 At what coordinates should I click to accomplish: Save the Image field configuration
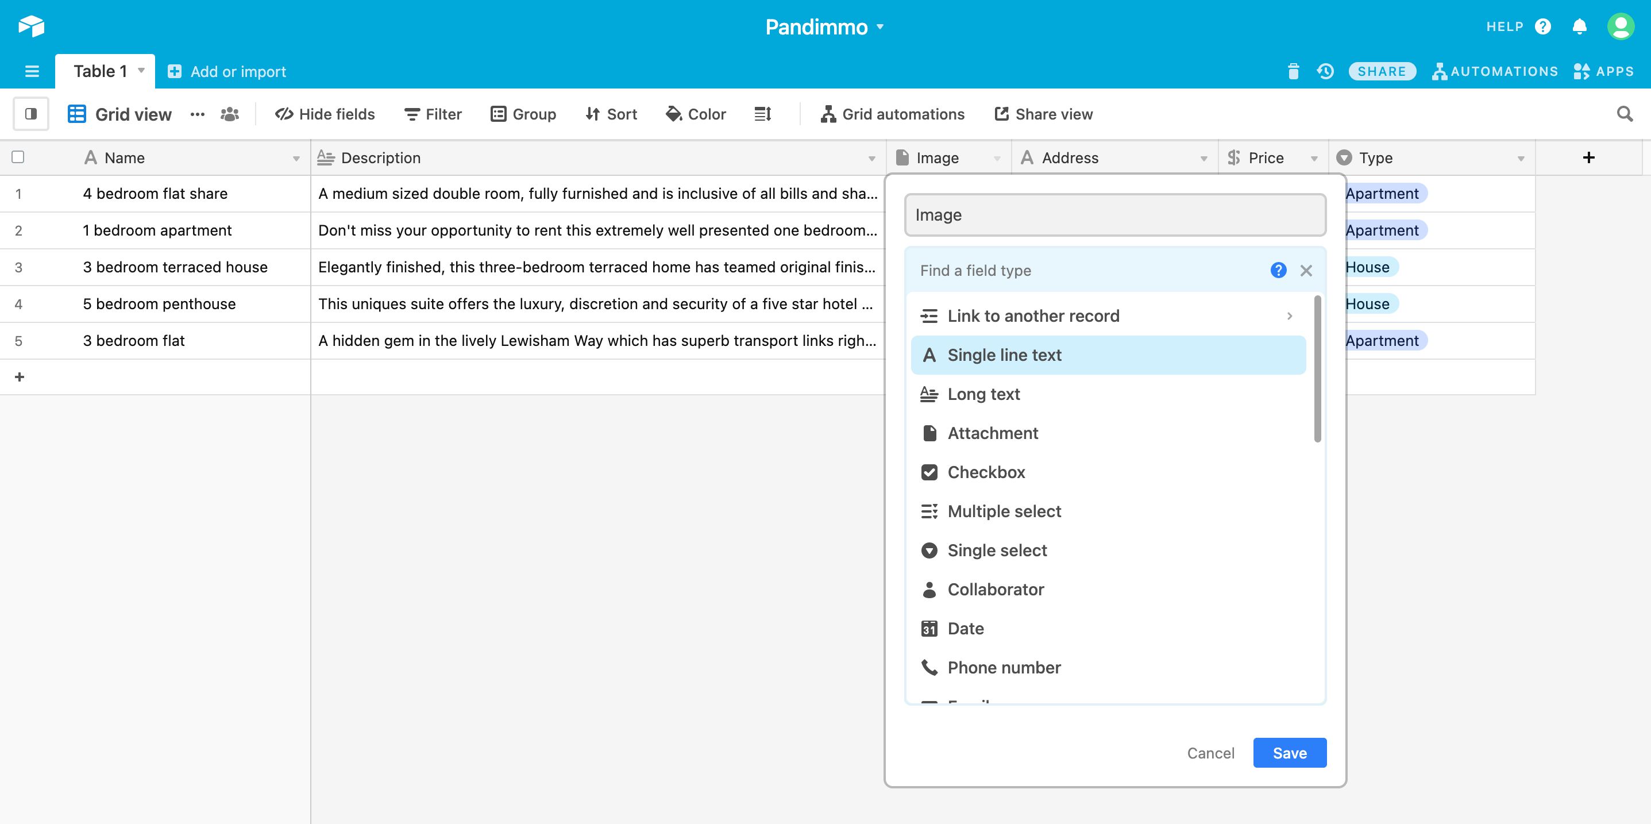point(1290,752)
